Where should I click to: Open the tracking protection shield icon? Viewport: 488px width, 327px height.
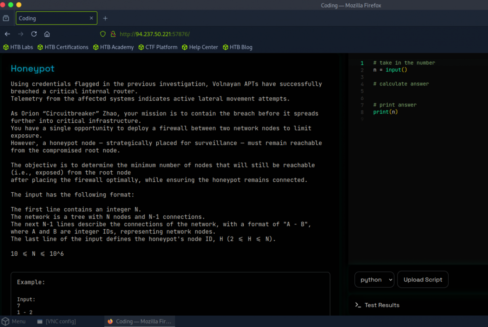coord(103,34)
